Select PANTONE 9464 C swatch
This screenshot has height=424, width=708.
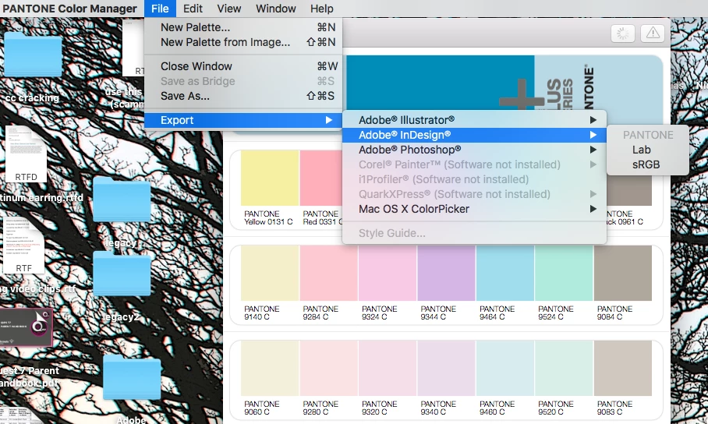click(x=504, y=274)
